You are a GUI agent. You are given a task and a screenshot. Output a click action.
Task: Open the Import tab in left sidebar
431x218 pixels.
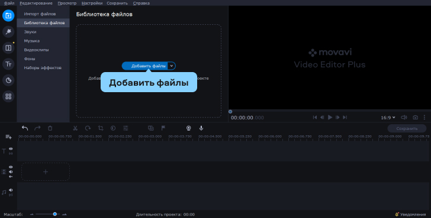click(x=8, y=15)
